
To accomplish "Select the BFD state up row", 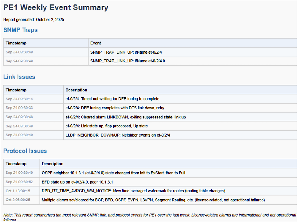I will [77, 182].
